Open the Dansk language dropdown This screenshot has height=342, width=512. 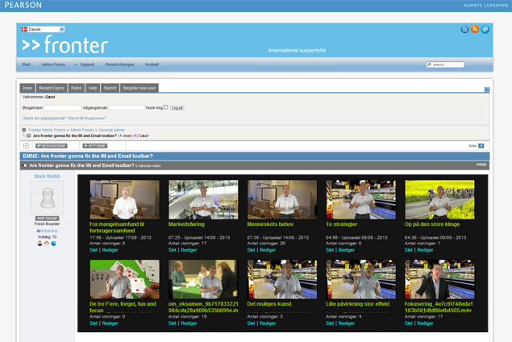(46, 29)
